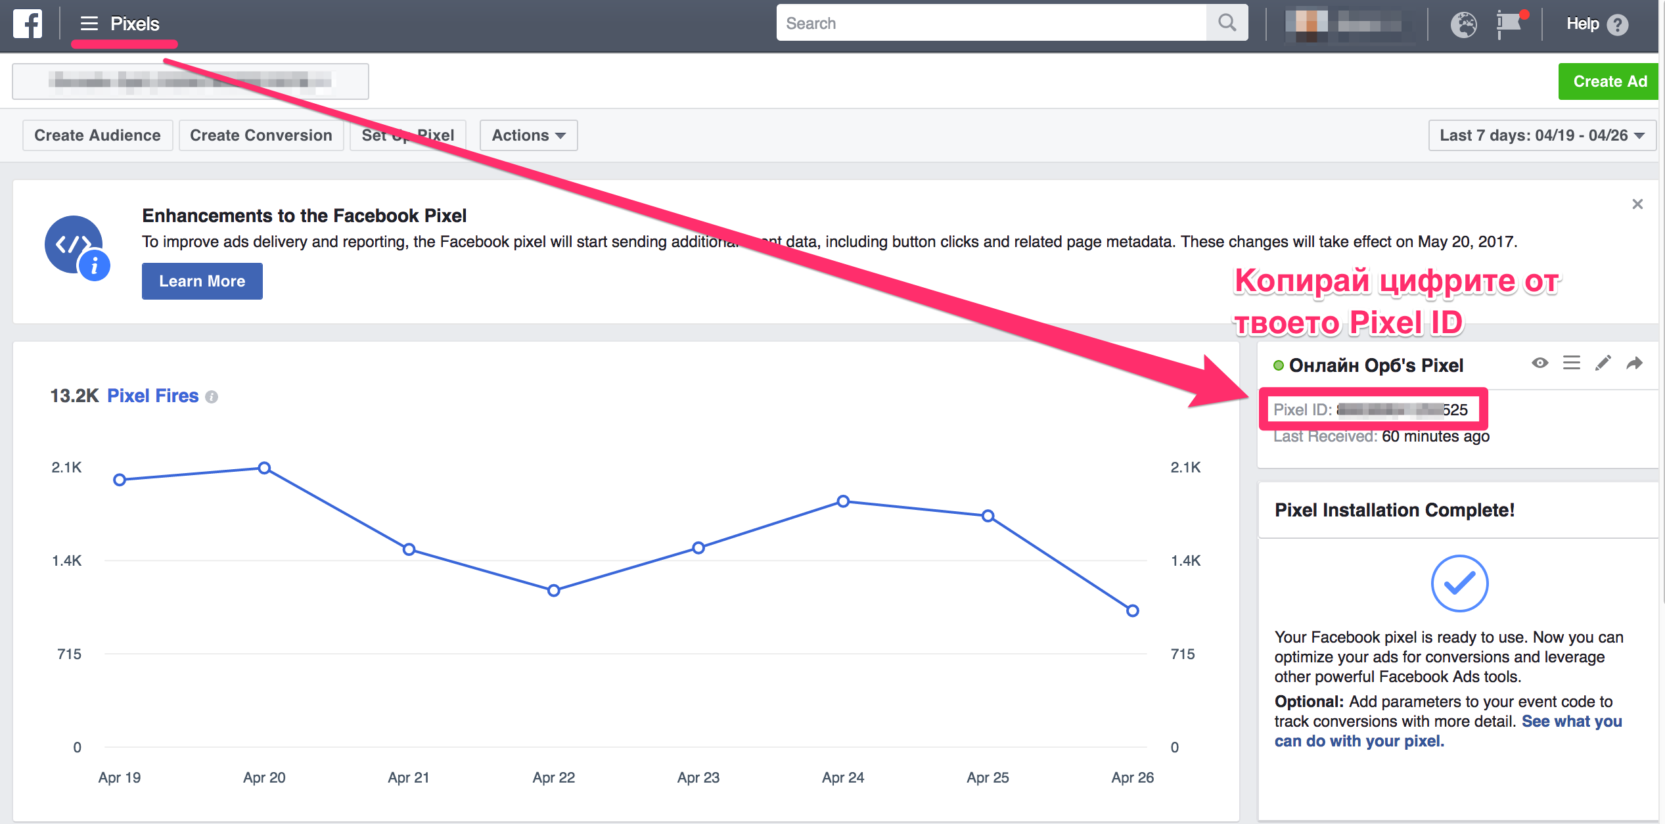Click the share arrow icon on pixel card
The height and width of the screenshot is (824, 1665).
coord(1635,363)
